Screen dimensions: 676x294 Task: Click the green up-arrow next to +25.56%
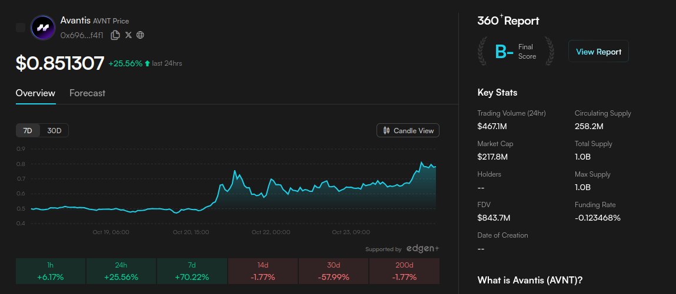(147, 63)
